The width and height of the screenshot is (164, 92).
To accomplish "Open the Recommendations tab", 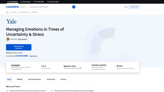I will pyautogui.click(x=35, y=79).
